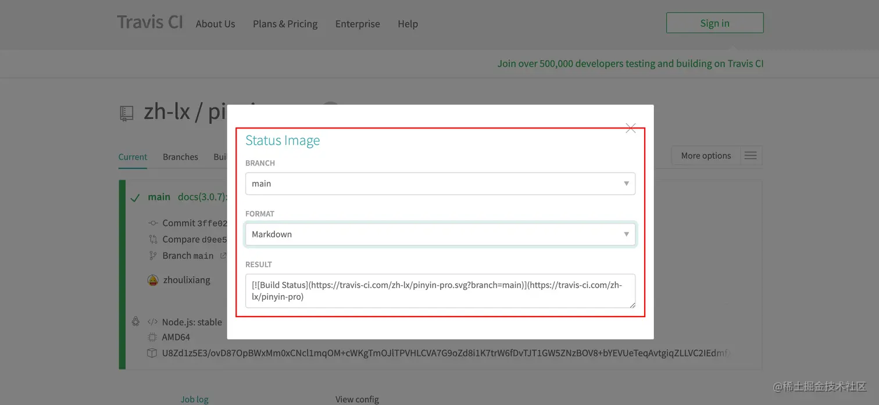Viewport: 879px width, 405px height.
Task: Click the external link icon beside Branch main
Action: click(223, 256)
